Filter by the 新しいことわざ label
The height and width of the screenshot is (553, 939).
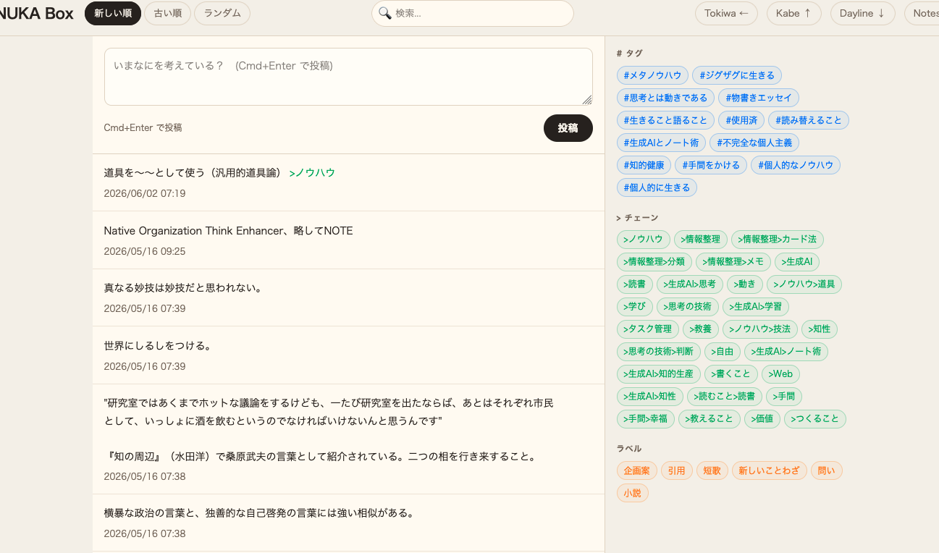coord(770,470)
